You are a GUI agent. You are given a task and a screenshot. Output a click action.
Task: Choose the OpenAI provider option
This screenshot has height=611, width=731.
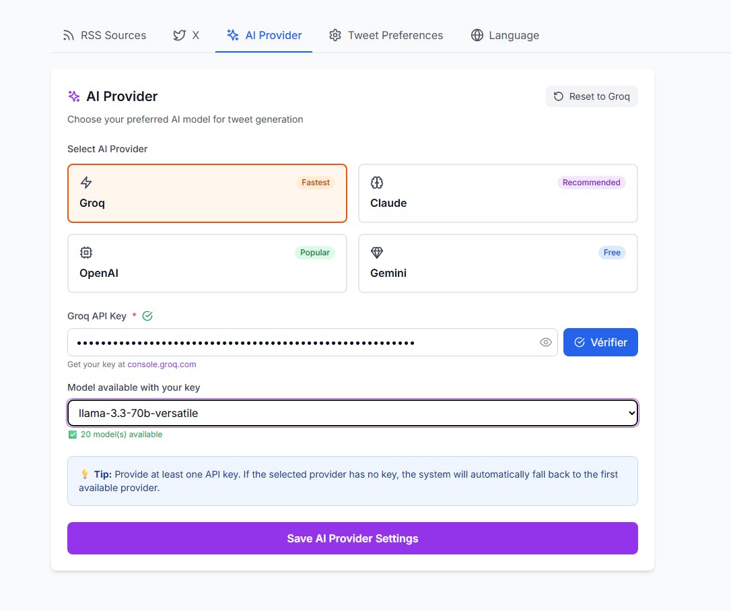pyautogui.click(x=207, y=263)
